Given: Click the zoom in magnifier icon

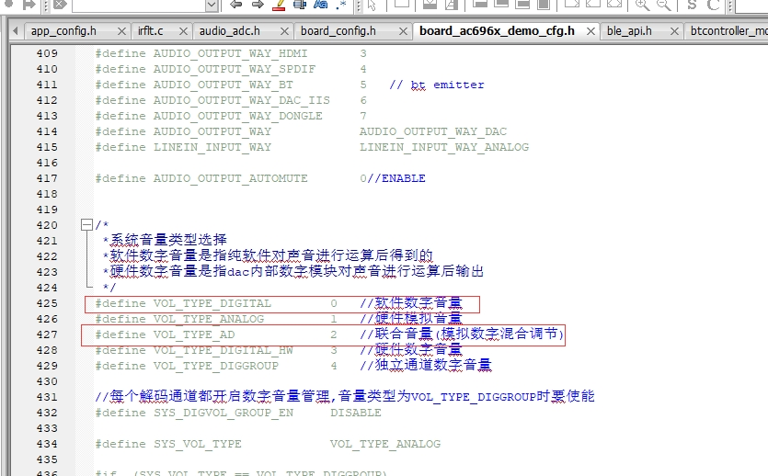Looking at the screenshot, I should coord(642,5).
